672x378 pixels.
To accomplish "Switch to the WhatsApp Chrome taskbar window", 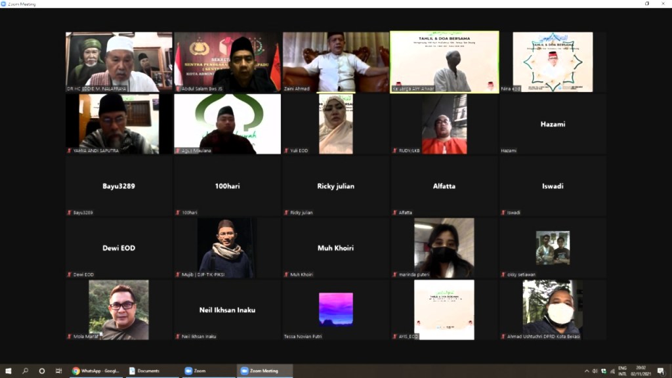I will pyautogui.click(x=96, y=371).
